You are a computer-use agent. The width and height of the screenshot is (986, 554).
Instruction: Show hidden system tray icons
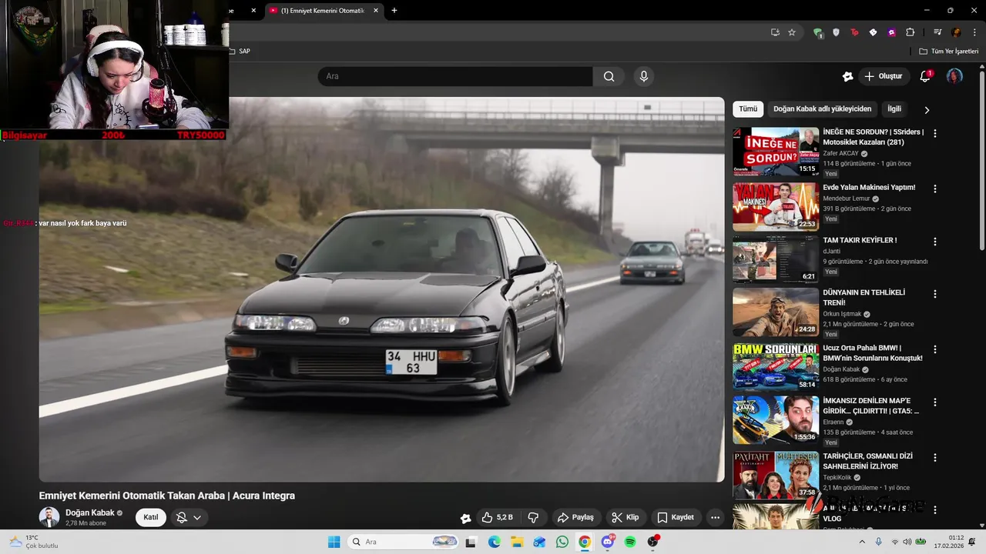point(863,542)
